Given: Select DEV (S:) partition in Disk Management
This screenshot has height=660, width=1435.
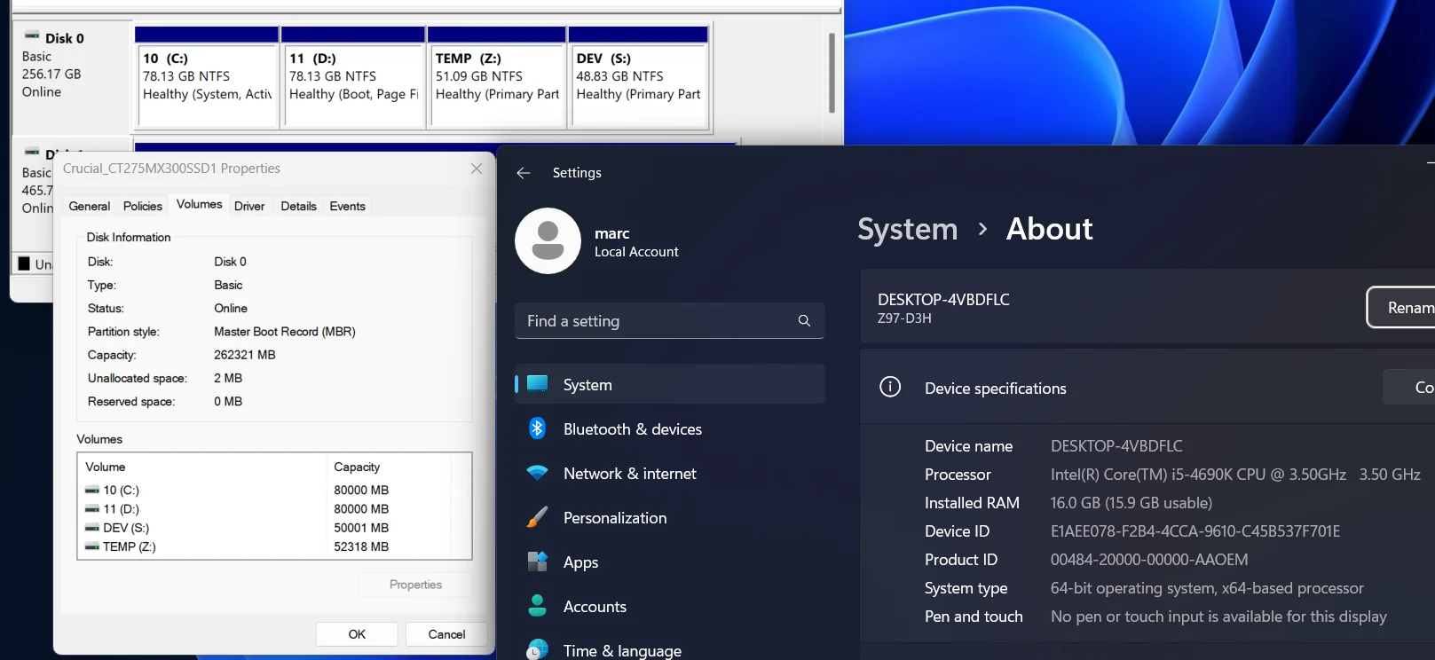Looking at the screenshot, I should [x=639, y=78].
